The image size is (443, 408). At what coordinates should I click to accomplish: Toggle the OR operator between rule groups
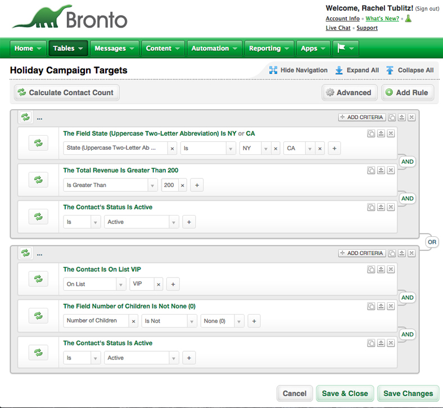(432, 242)
